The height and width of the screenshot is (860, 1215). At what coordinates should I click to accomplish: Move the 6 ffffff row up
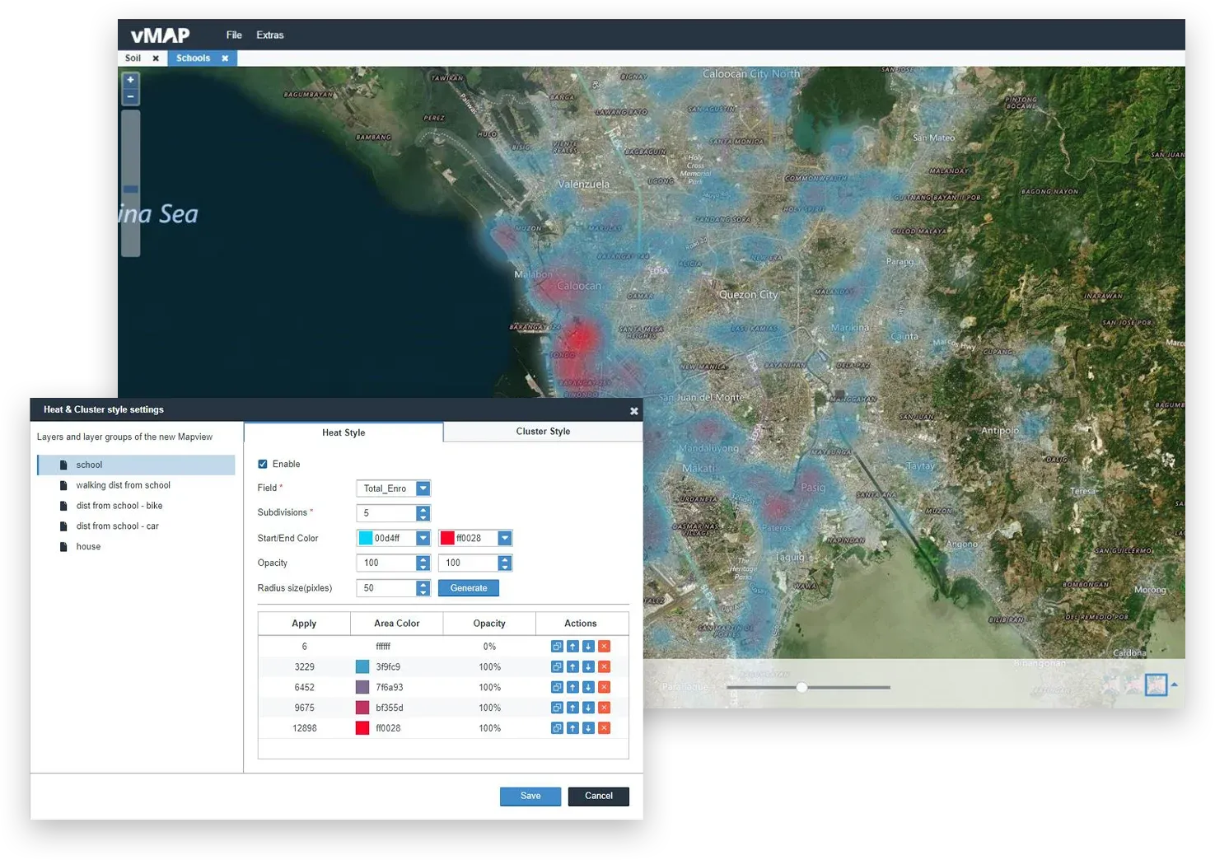(572, 647)
